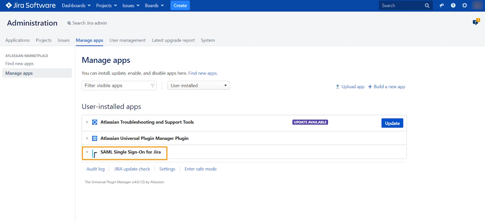This screenshot has width=485, height=222.
Task: Click the Jira Software logo
Action: point(31,5)
